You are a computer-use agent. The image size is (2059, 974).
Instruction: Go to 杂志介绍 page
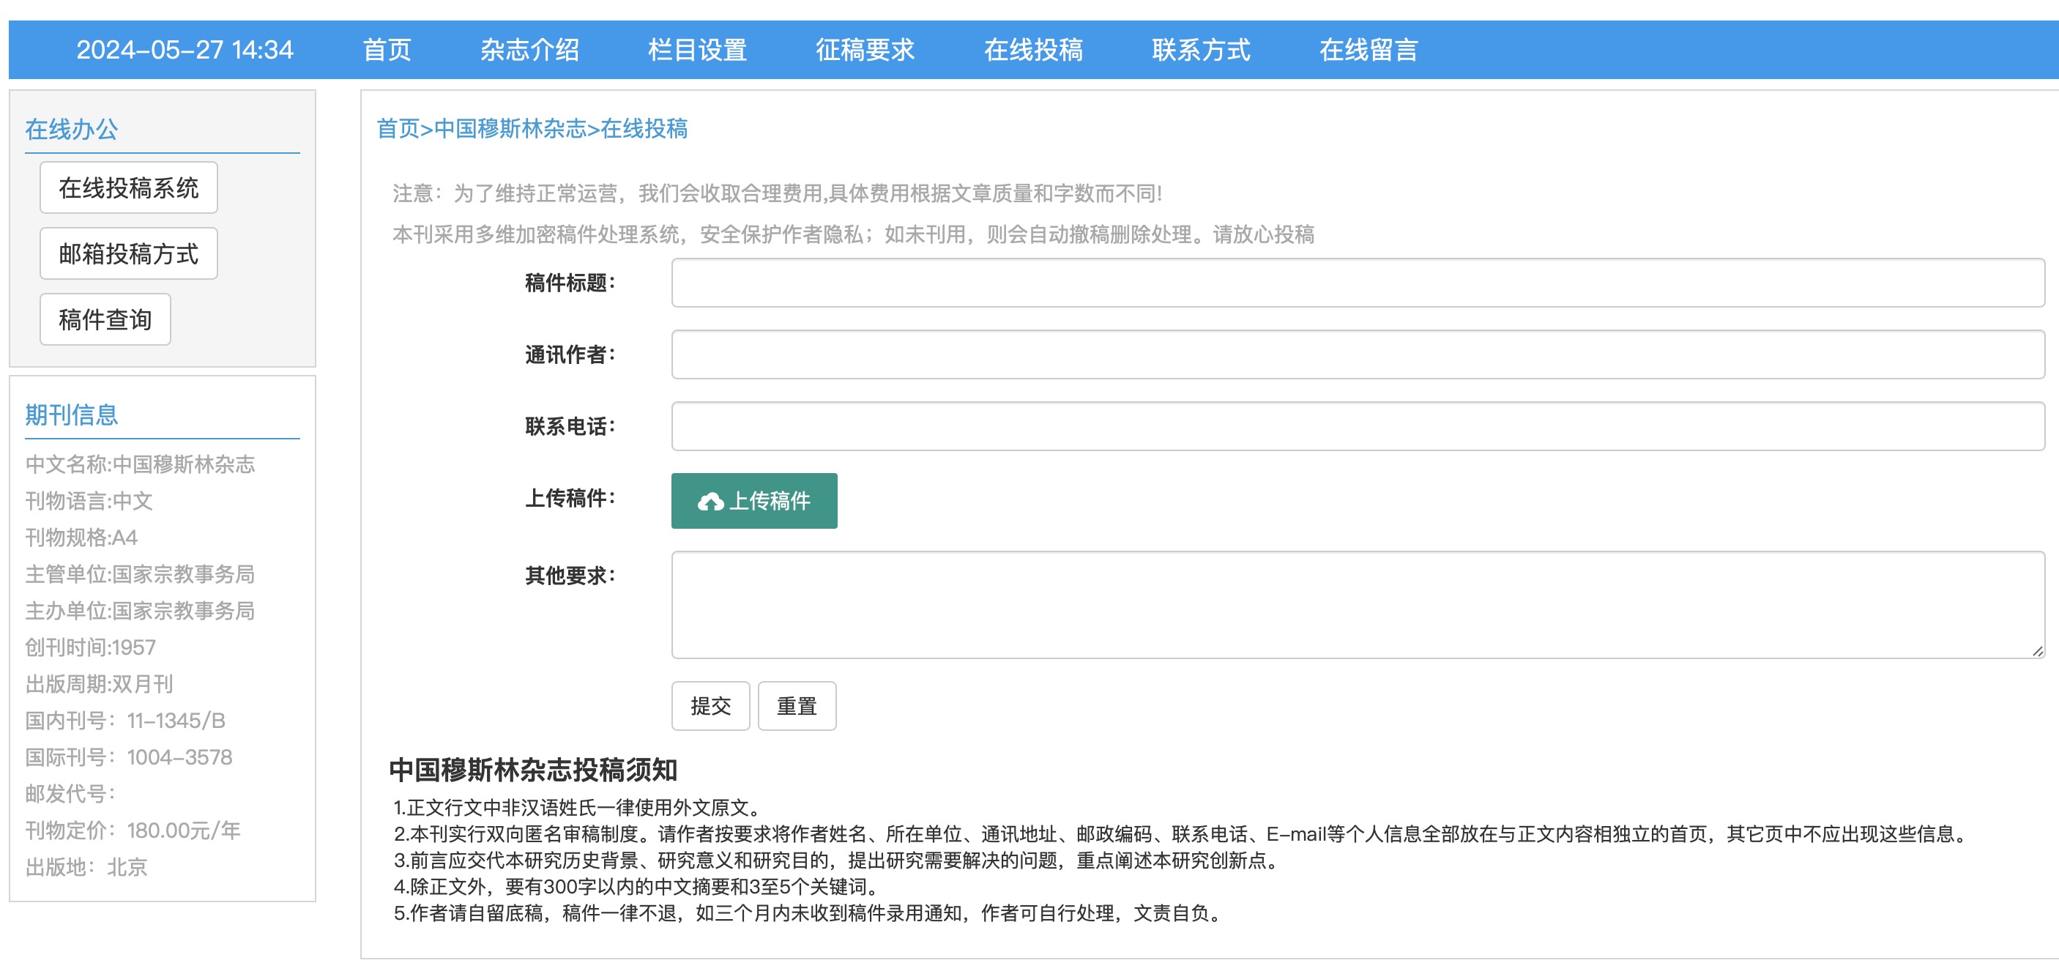point(529,50)
